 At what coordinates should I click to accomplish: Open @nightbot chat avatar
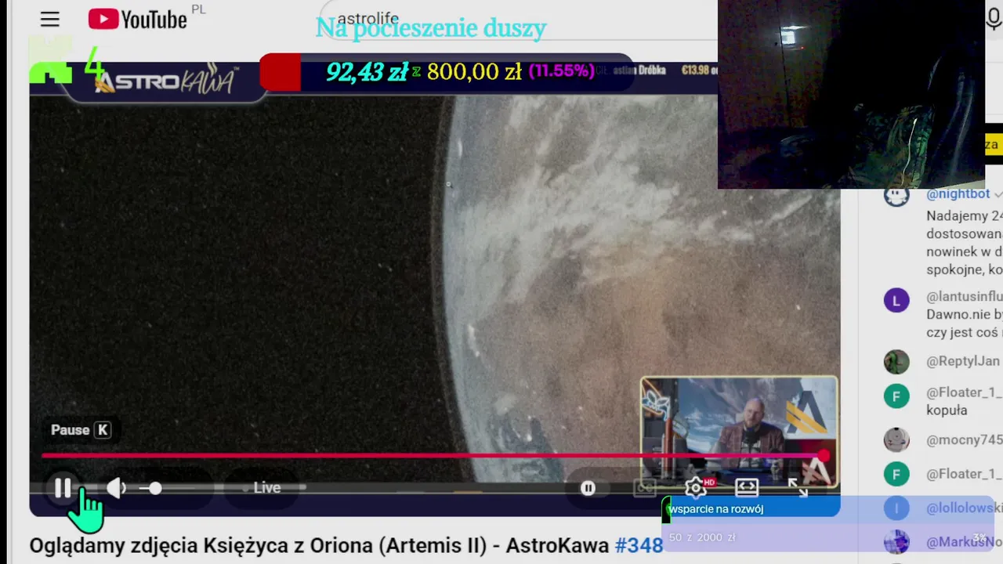(x=896, y=193)
